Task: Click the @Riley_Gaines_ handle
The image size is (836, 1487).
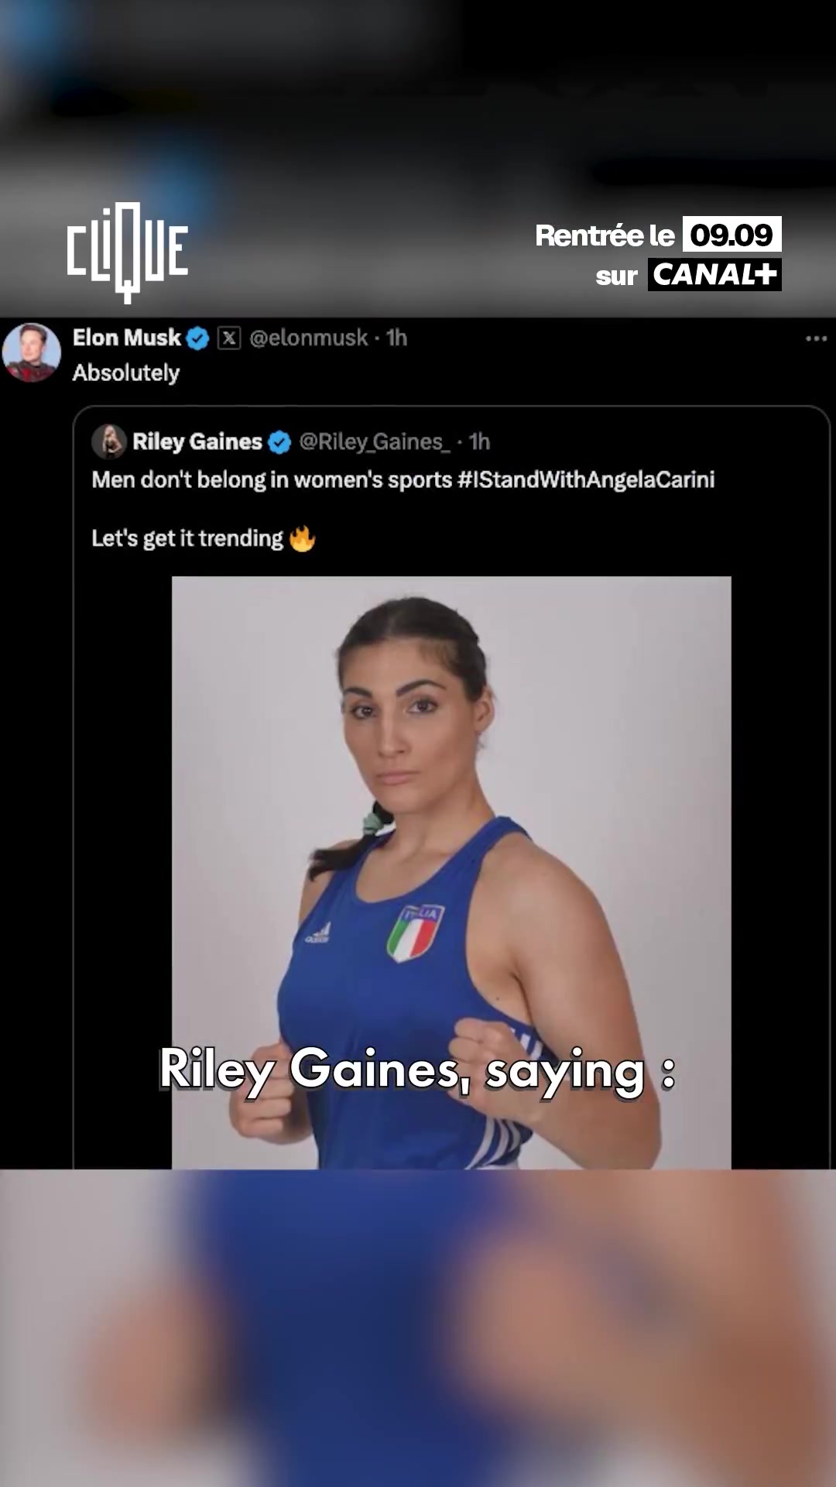Action: click(x=375, y=441)
